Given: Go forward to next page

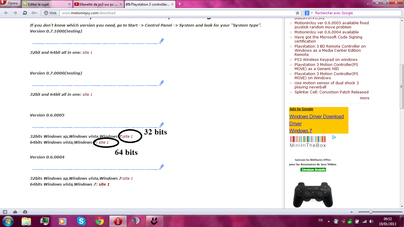Looking at the screenshot, I should 15,13.
